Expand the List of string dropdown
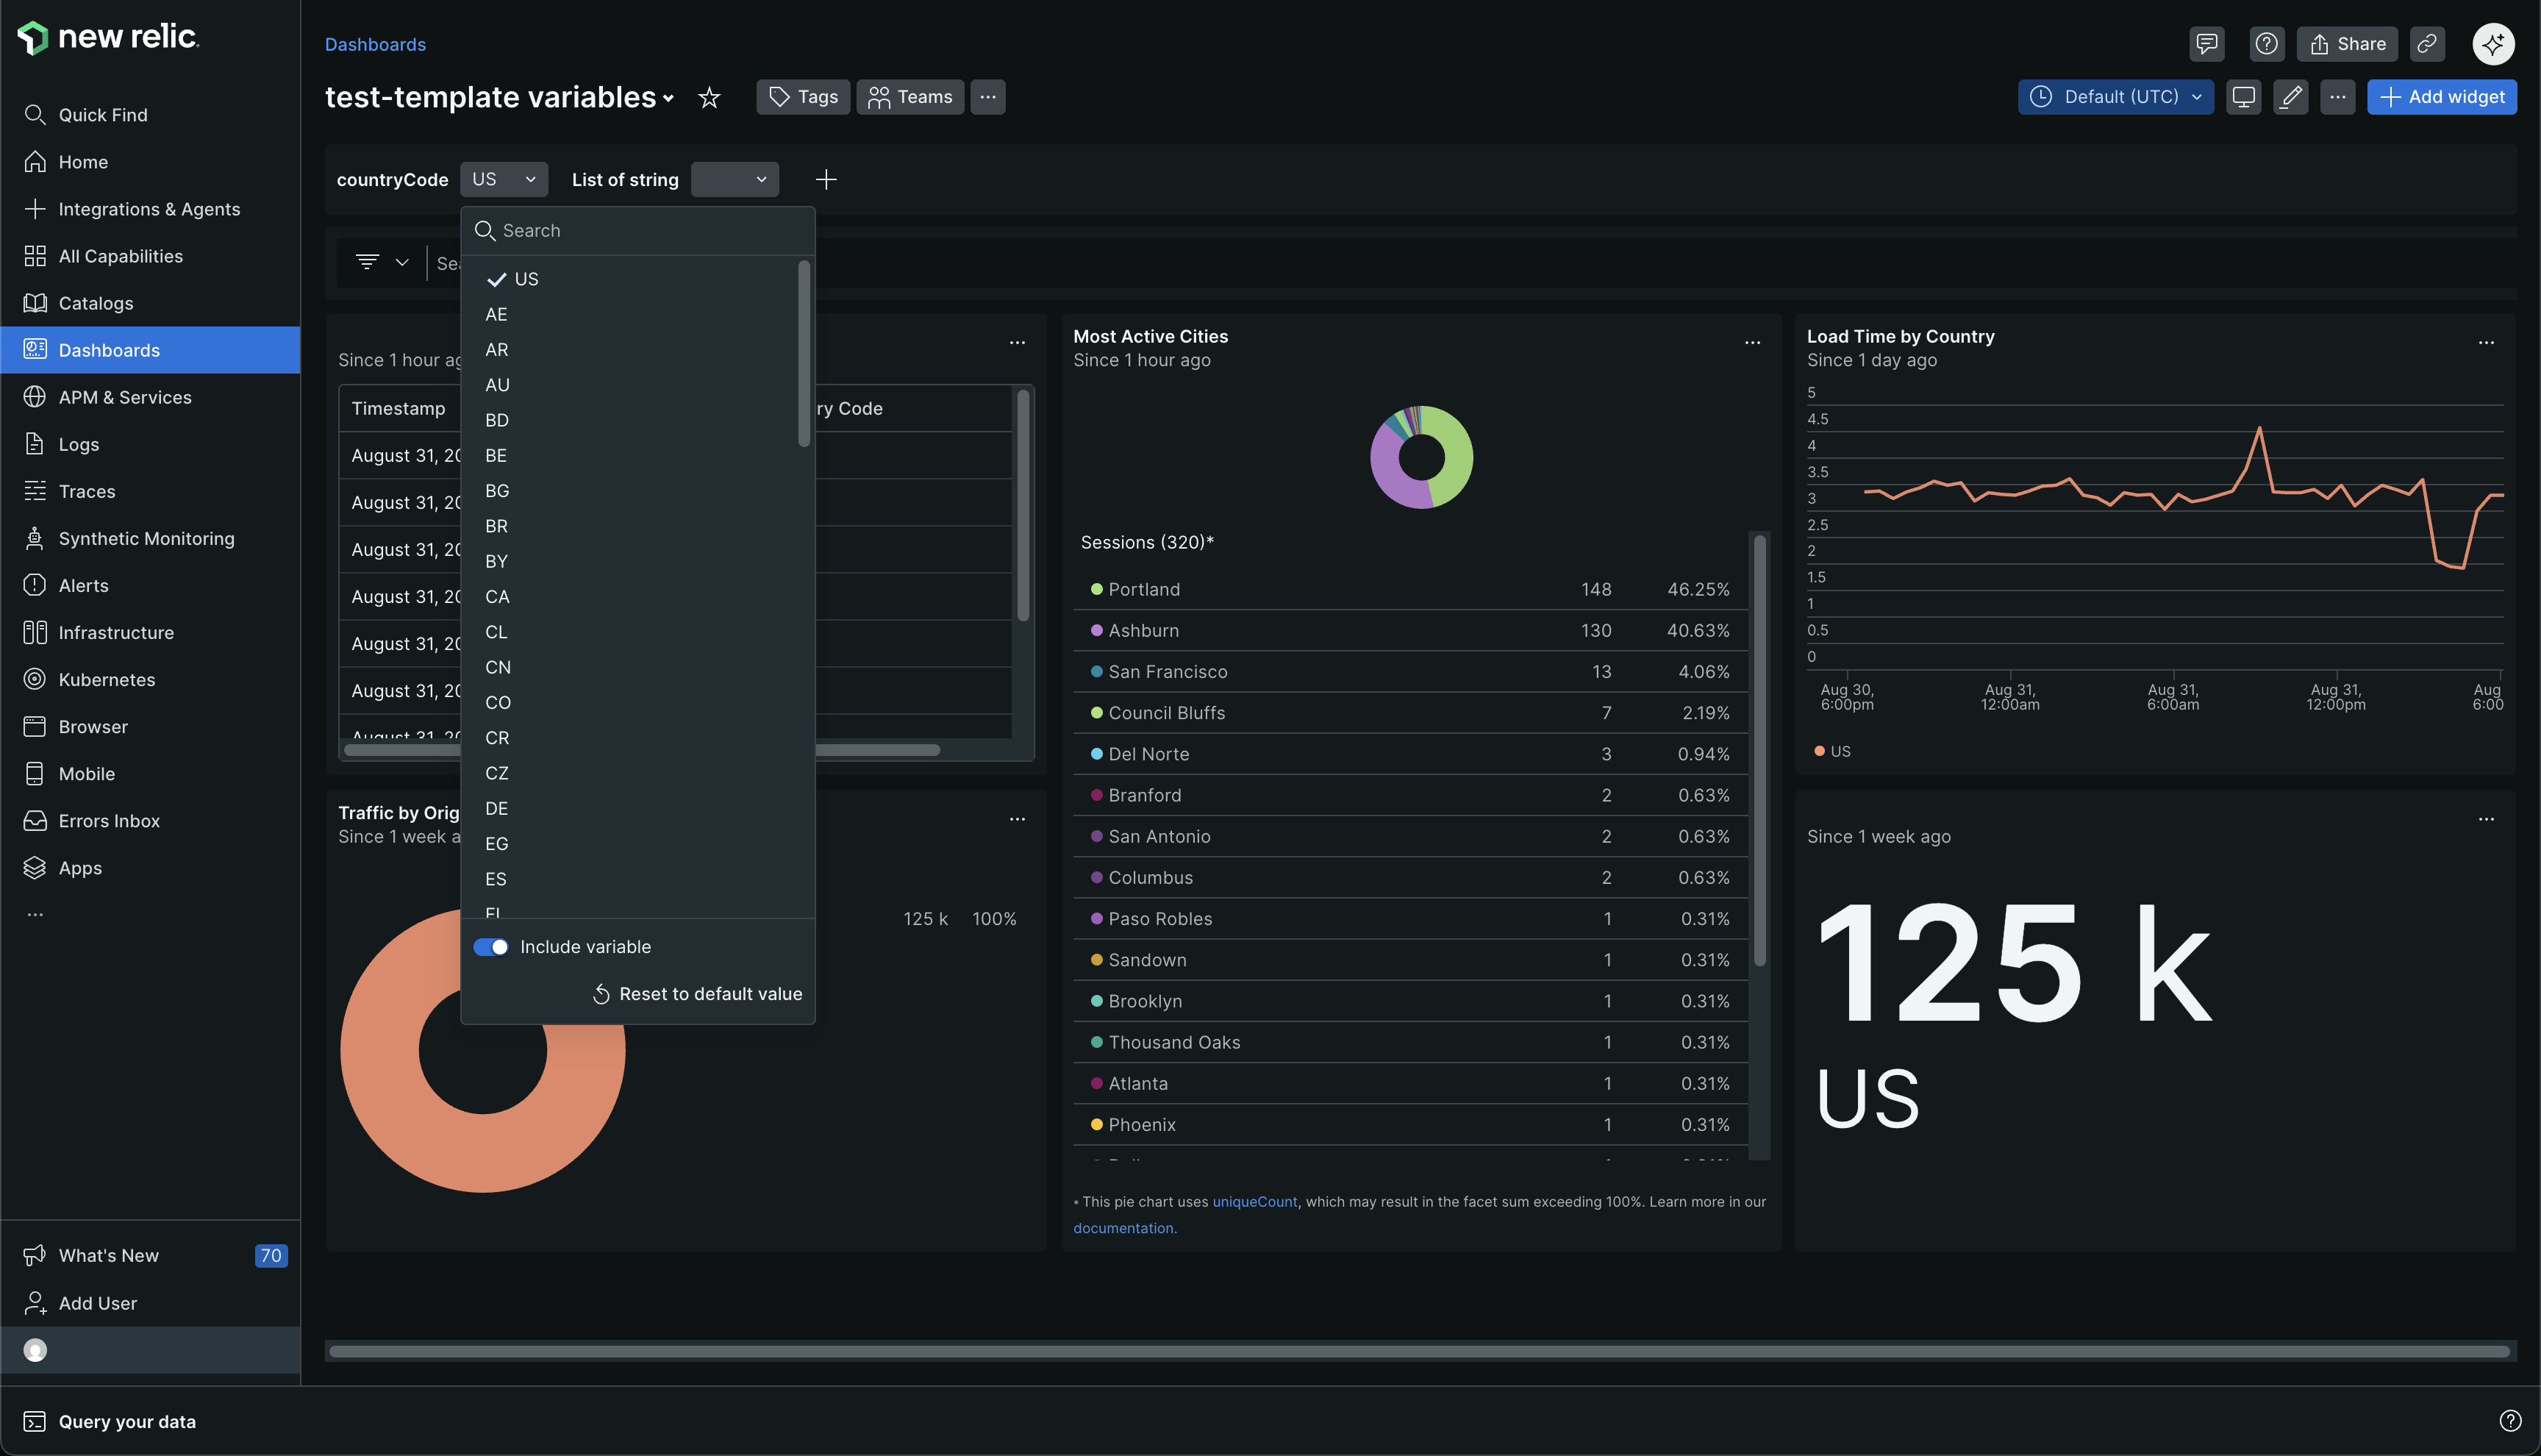The width and height of the screenshot is (2541, 1456). [x=734, y=180]
